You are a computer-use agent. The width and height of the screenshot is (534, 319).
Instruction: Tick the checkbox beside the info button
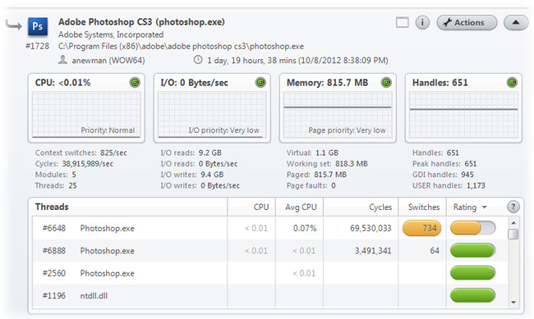(x=403, y=23)
